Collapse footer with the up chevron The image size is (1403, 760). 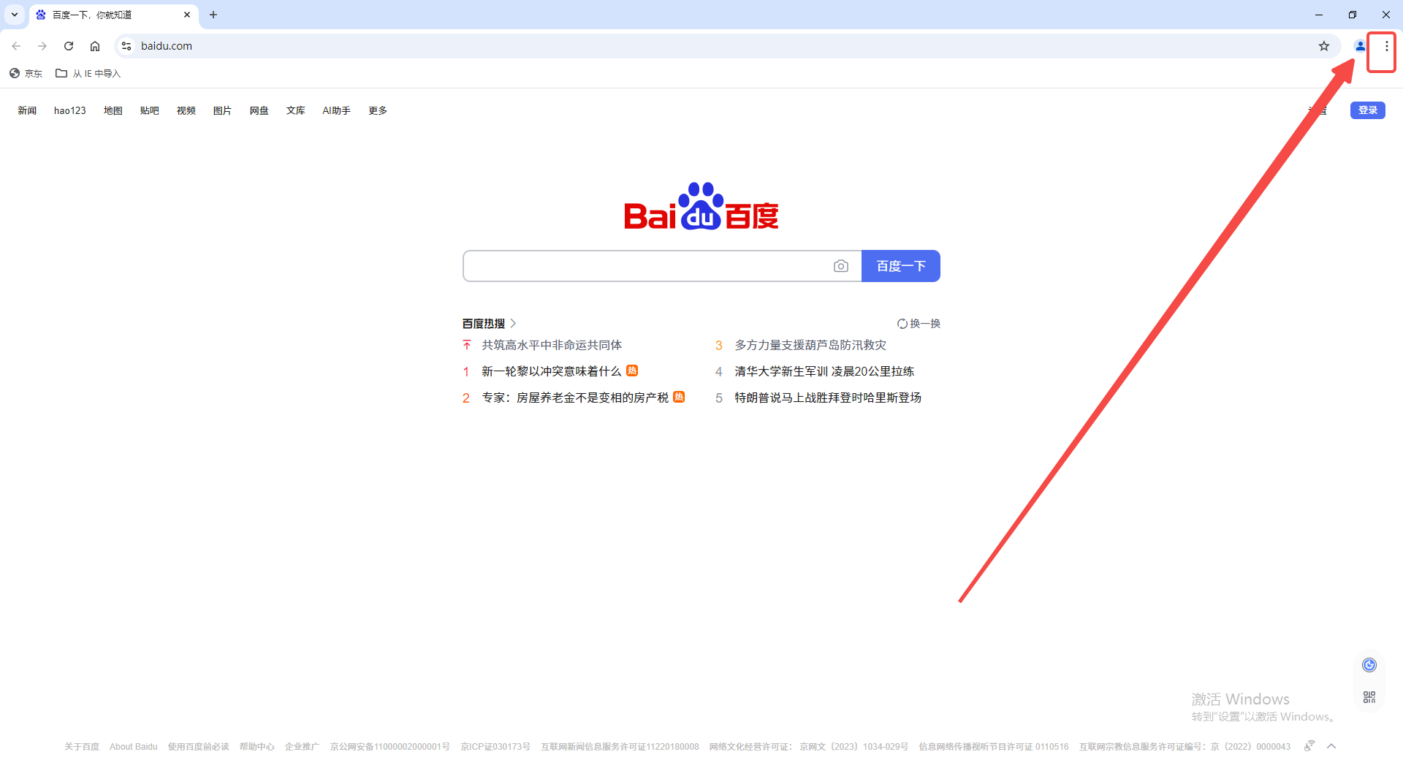click(x=1331, y=746)
